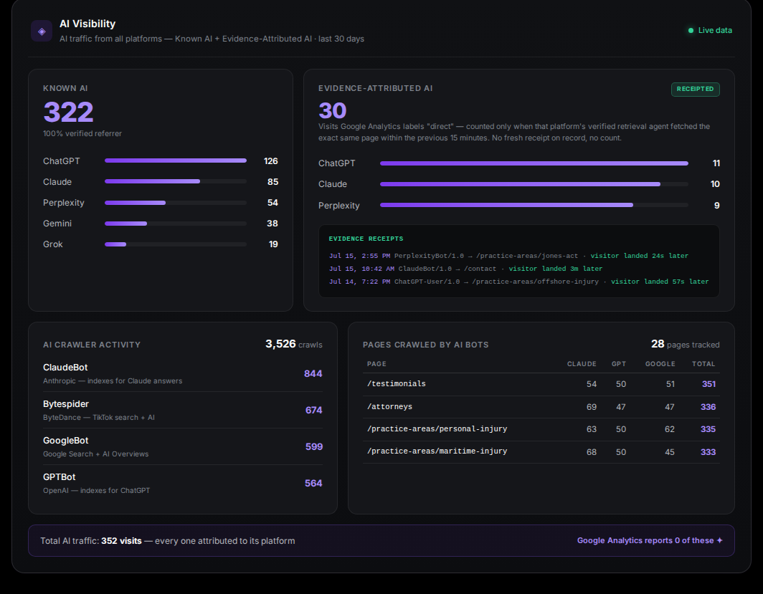Click the Evidence-Attributed total 30
The image size is (763, 594).
(x=332, y=110)
